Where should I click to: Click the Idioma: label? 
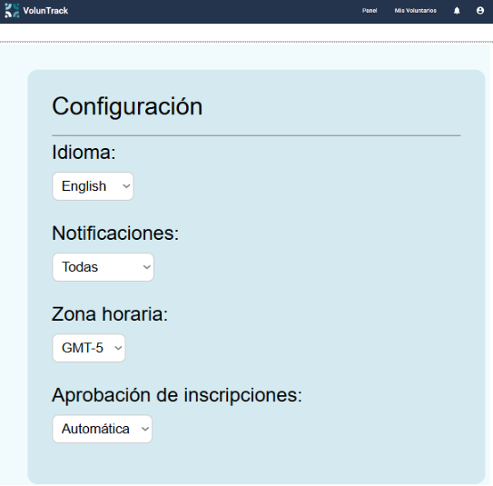click(84, 153)
